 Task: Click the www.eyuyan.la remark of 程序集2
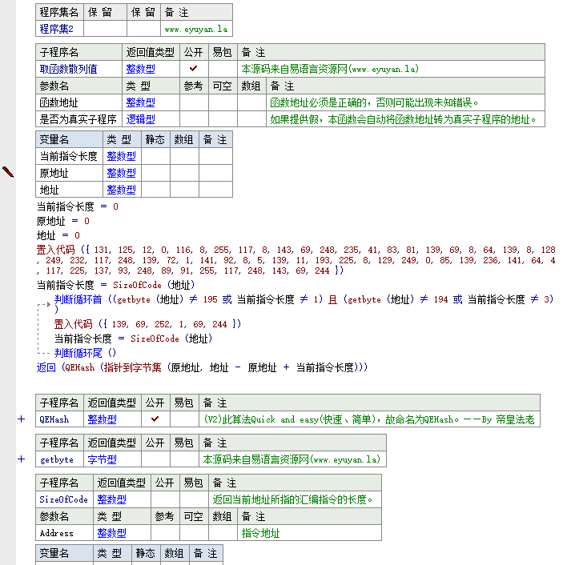tap(196, 29)
